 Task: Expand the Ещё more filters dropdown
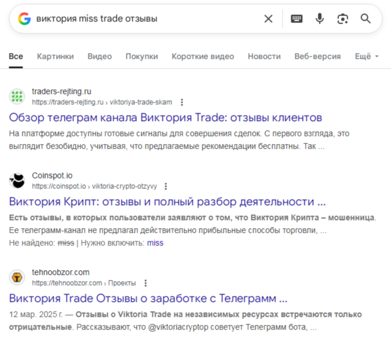(x=367, y=56)
